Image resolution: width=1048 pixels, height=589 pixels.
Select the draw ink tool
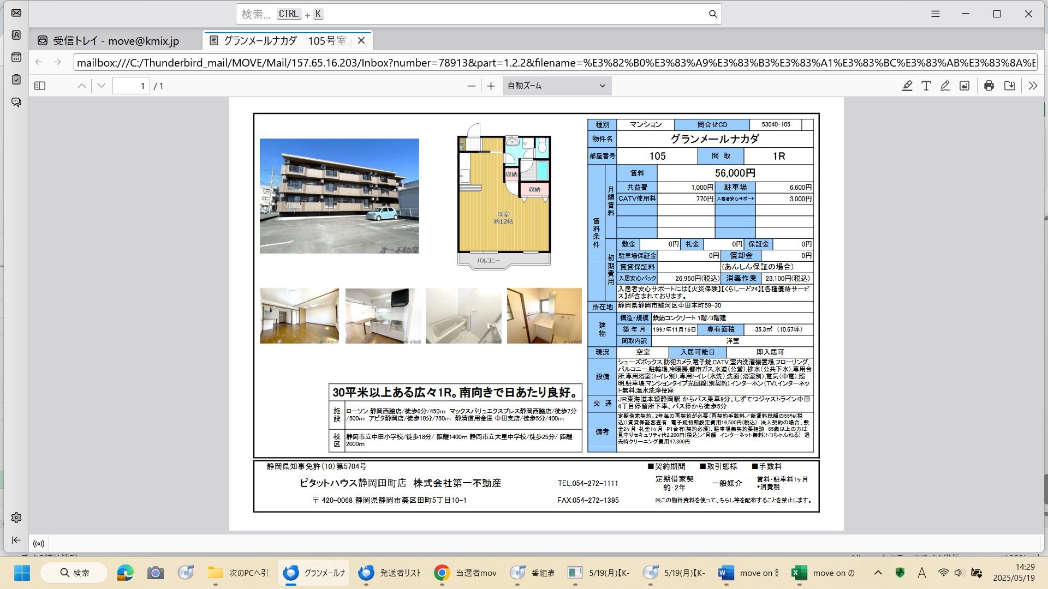pyautogui.click(x=945, y=86)
